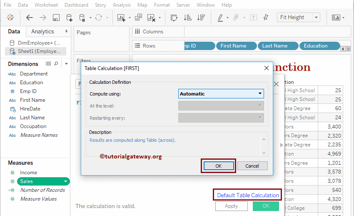Open the Help menu
The width and height of the screenshot is (354, 216).
tap(227, 5)
